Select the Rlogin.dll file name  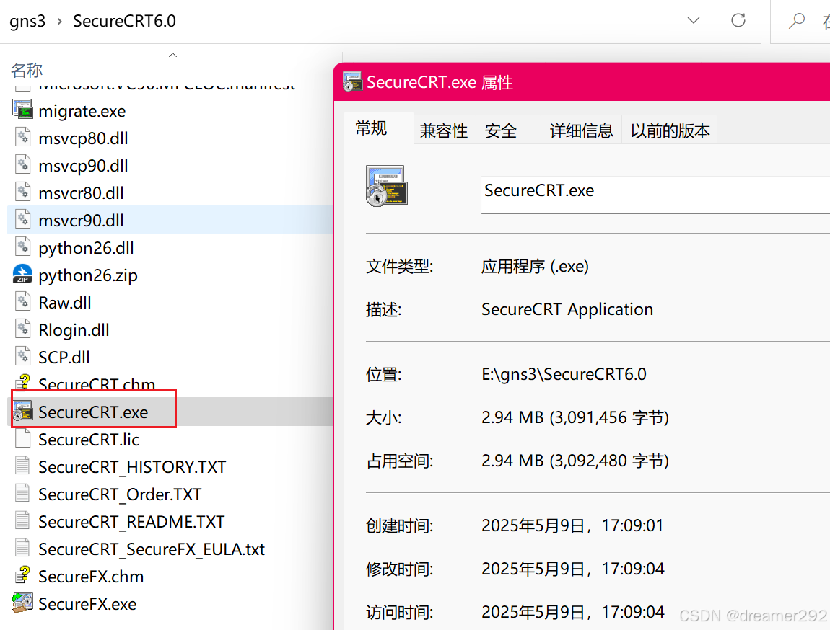(x=74, y=330)
